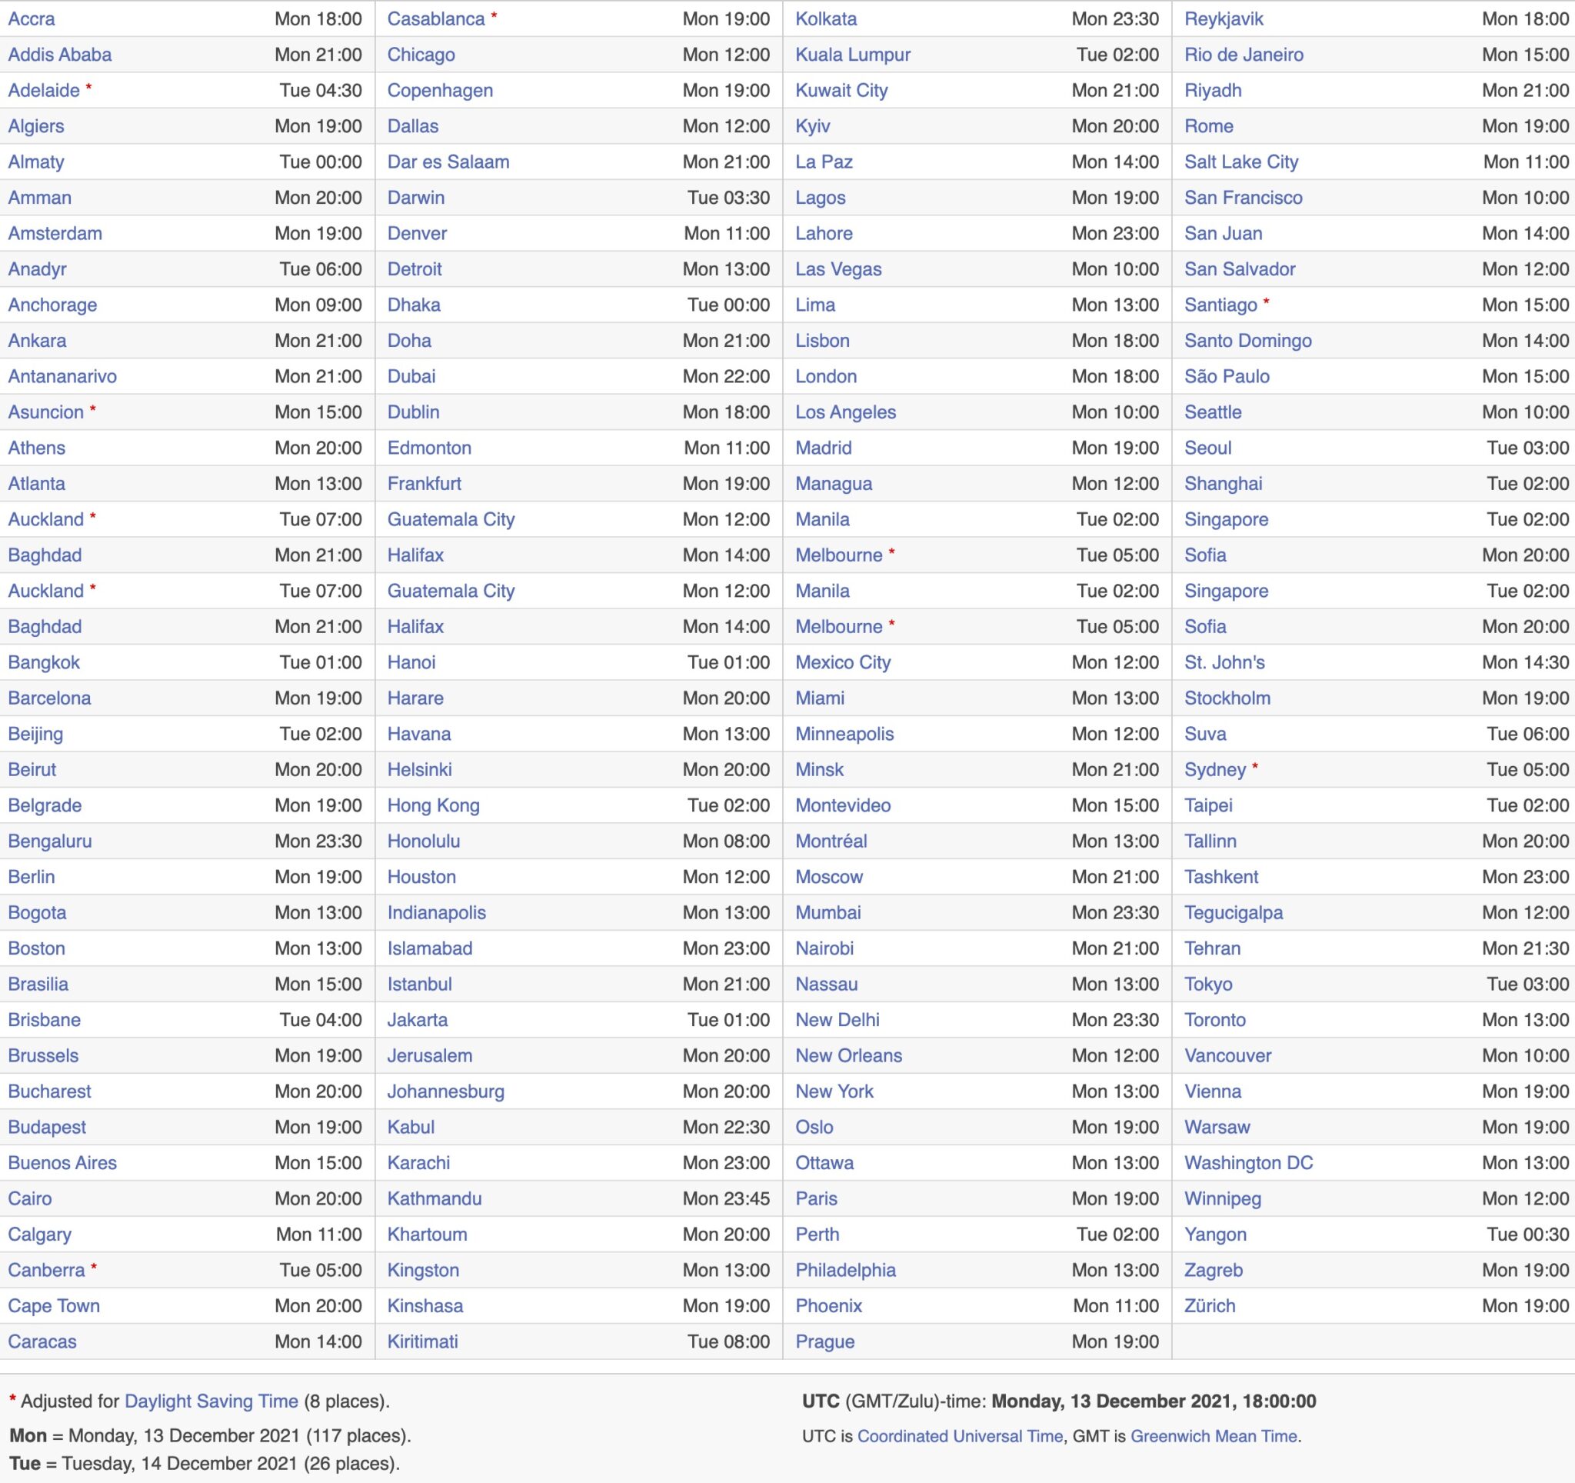Select the Dar es Salaam link
Screen dimensions: 1575x1483
click(x=448, y=162)
